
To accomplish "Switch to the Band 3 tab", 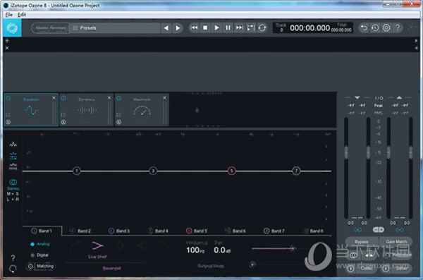I will click(x=119, y=231).
